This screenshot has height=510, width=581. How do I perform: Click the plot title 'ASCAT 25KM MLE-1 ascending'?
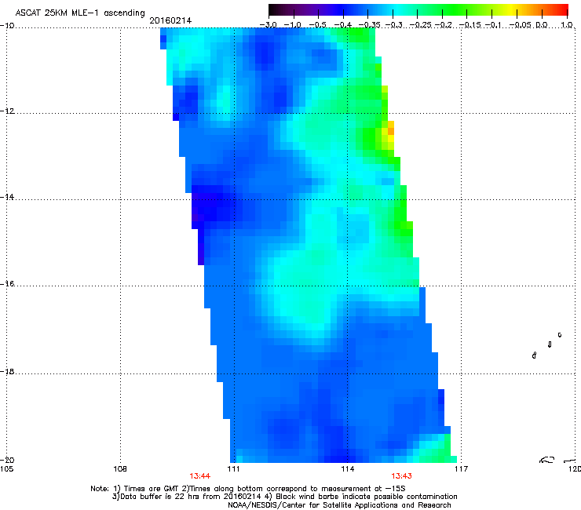coord(80,13)
